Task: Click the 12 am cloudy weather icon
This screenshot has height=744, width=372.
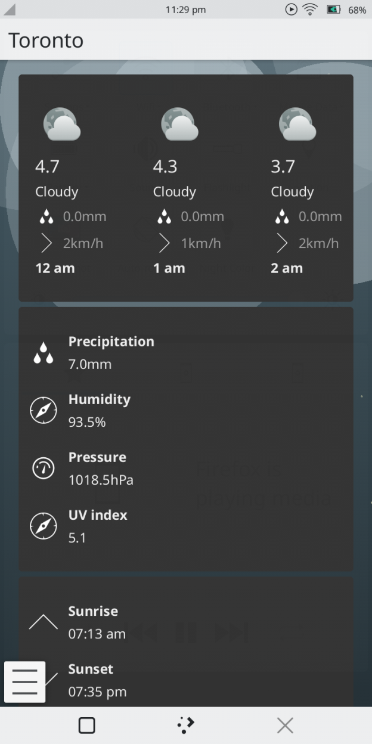Action: [x=61, y=124]
